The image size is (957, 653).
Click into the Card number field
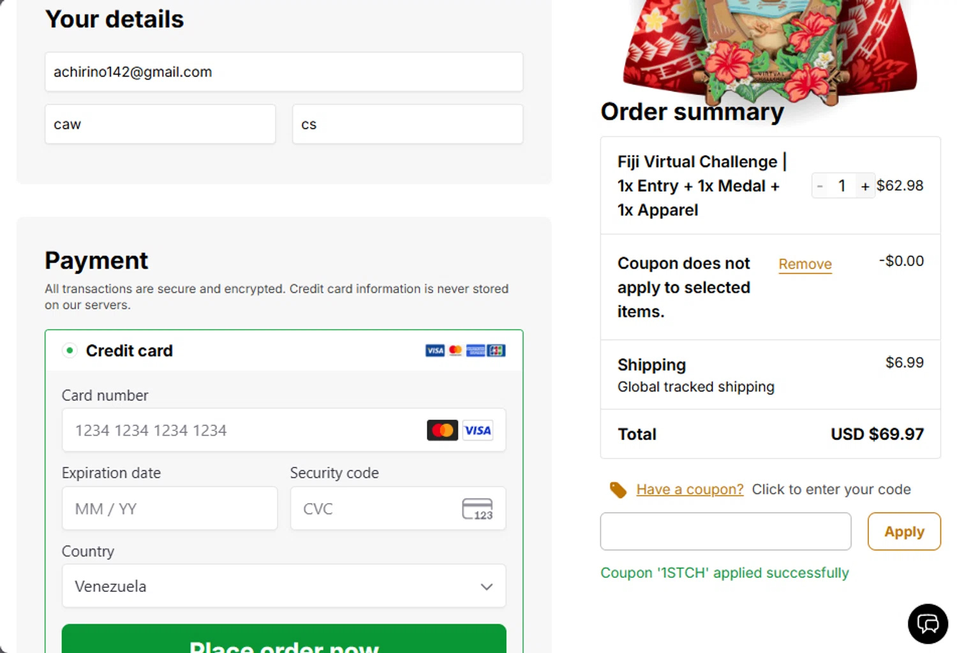pyautogui.click(x=242, y=430)
